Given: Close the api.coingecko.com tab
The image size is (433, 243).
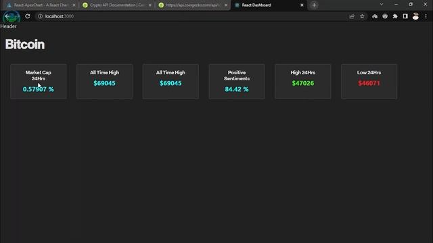Looking at the screenshot, I should click(226, 5).
